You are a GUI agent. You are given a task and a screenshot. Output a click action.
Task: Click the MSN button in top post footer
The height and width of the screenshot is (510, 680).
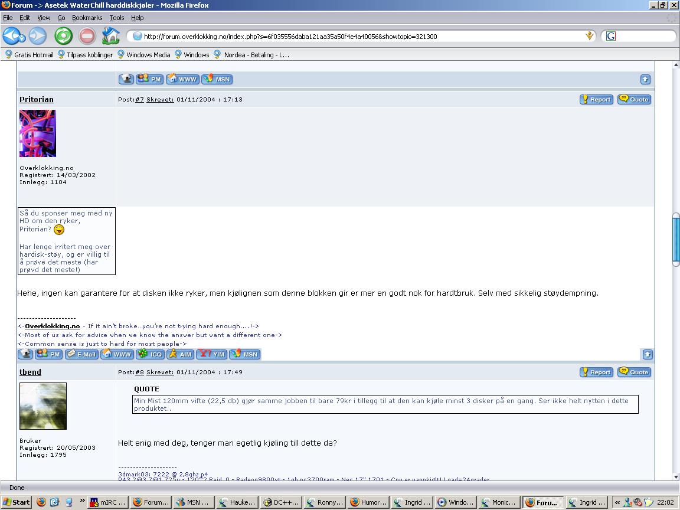(x=217, y=79)
